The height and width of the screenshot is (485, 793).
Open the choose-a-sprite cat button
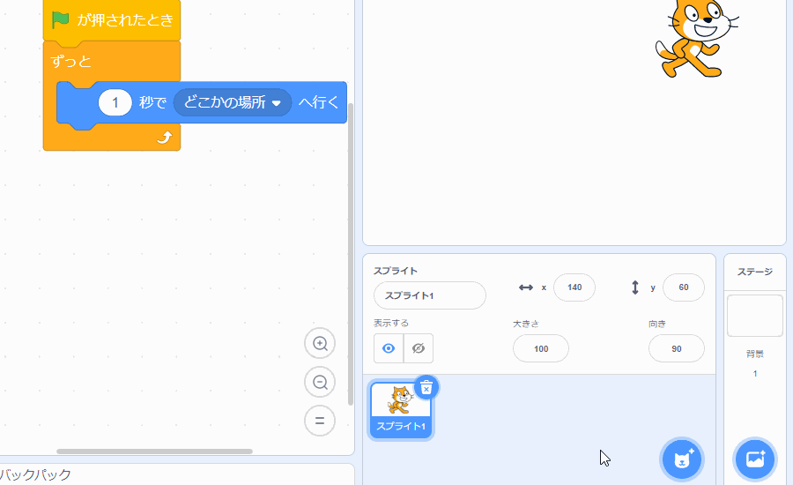click(x=682, y=459)
